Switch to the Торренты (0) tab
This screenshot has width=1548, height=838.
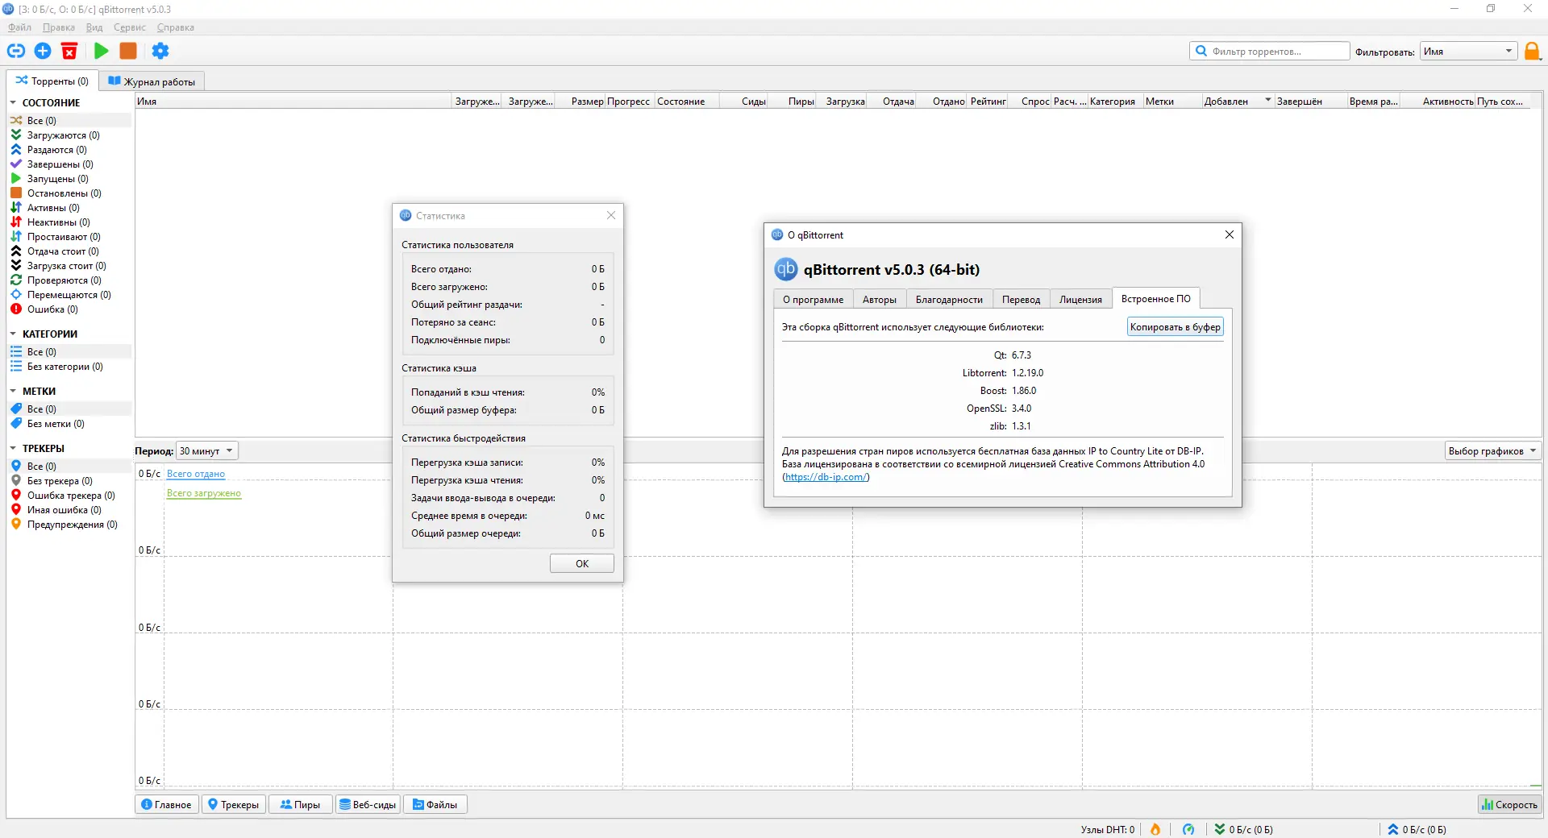click(x=52, y=81)
